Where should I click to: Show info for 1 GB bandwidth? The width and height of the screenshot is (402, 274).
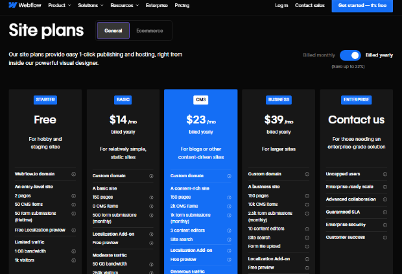73,251
